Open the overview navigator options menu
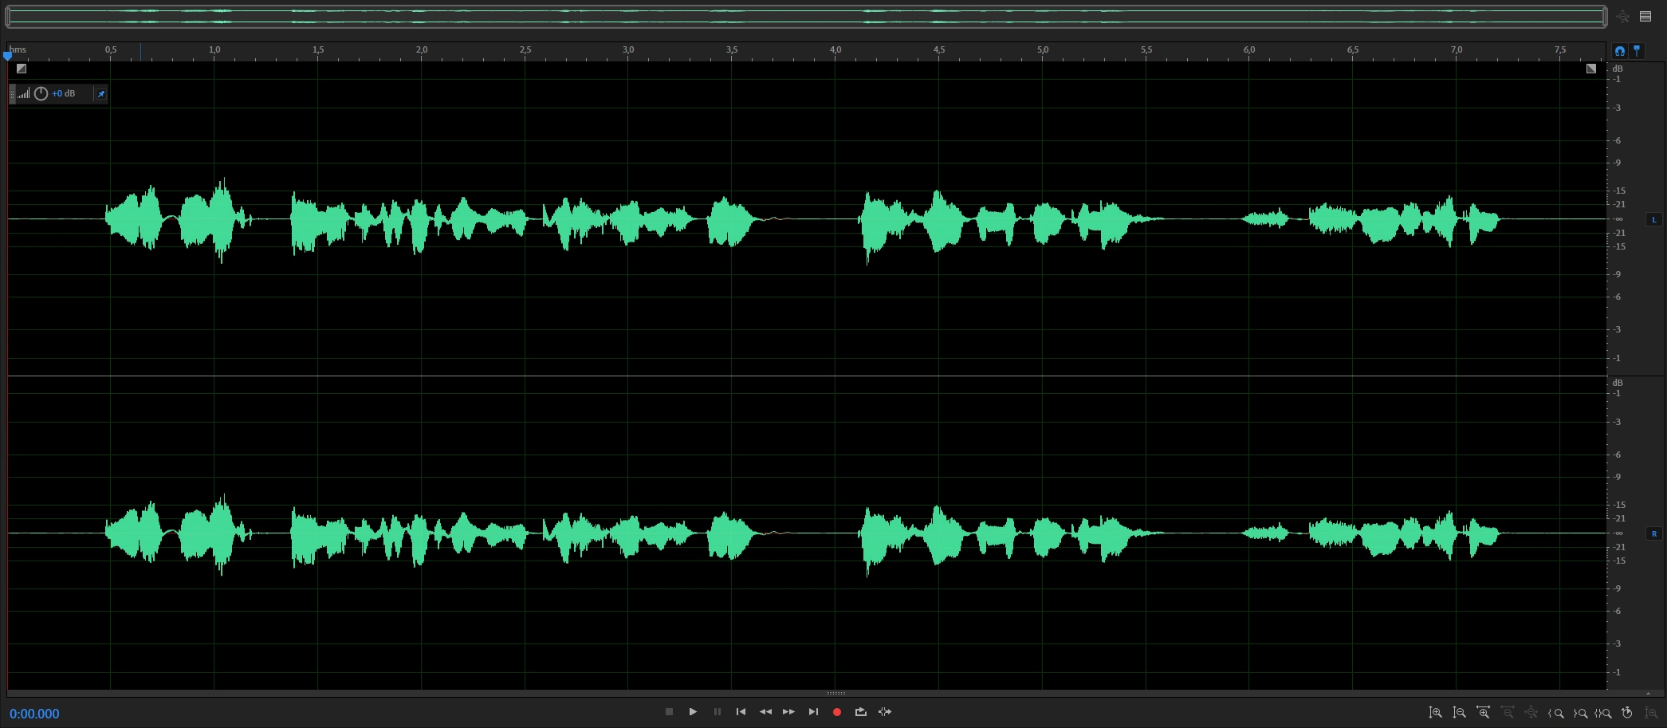 click(1645, 16)
